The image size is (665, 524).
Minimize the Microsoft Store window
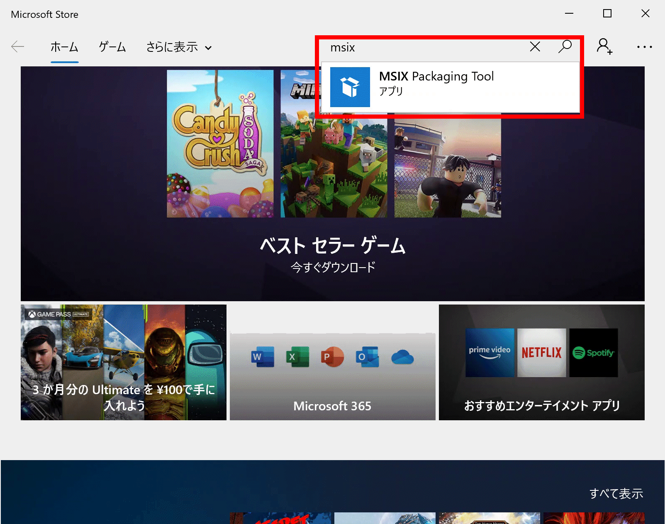(569, 14)
